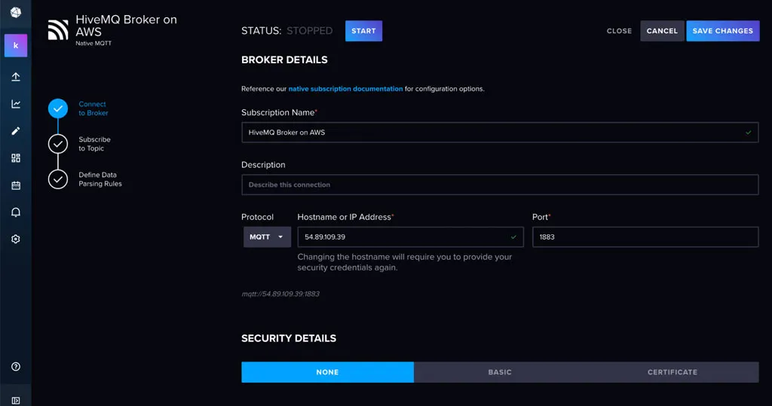Go to Subscribe to Topic step
772x406 pixels.
click(x=94, y=144)
